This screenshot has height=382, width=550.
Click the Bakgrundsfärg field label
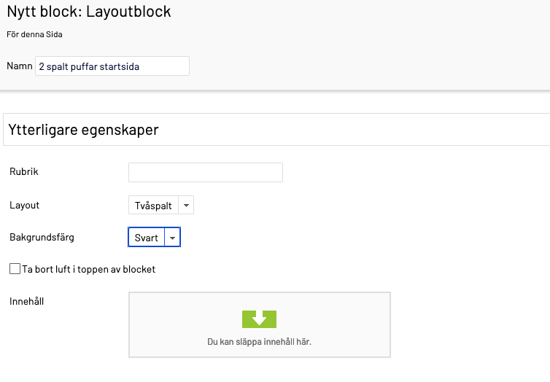click(42, 237)
